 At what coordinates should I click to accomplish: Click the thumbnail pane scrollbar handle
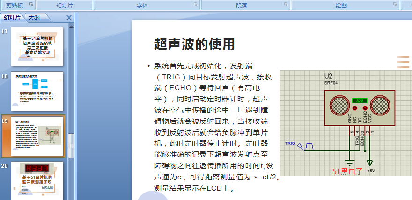click(71, 145)
